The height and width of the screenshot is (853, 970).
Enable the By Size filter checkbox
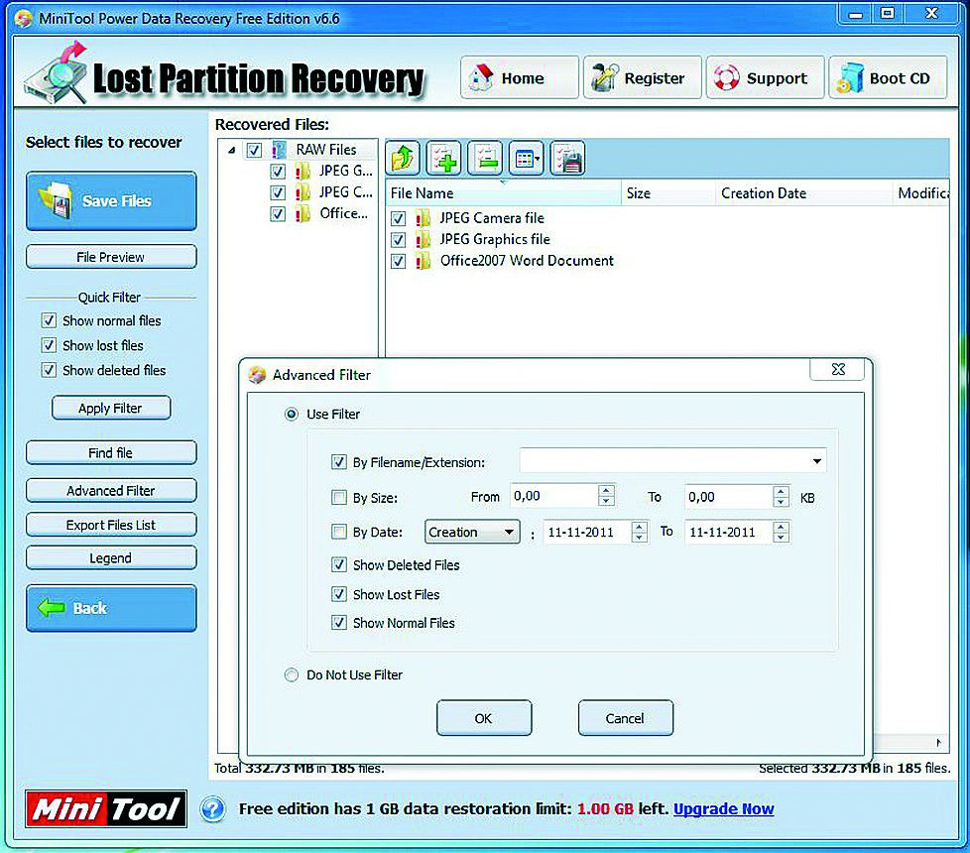click(x=339, y=497)
